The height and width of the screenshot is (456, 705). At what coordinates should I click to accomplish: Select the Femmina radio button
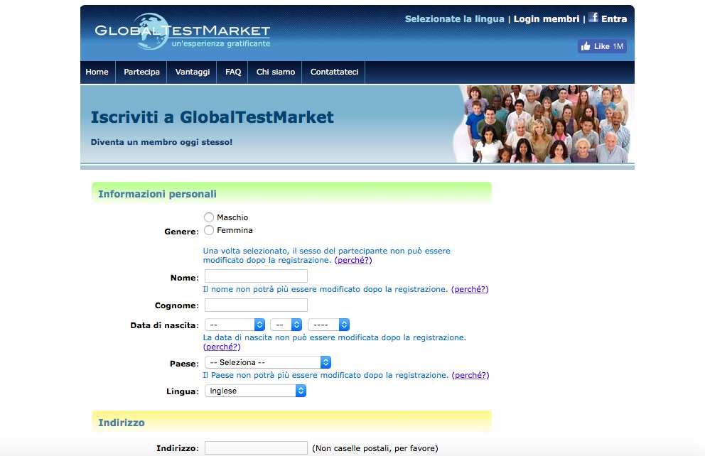pyautogui.click(x=209, y=230)
